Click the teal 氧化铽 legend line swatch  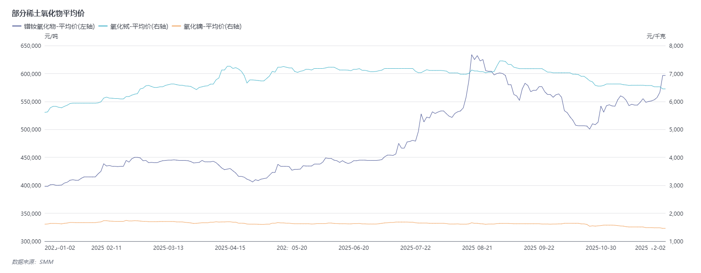click(x=103, y=26)
